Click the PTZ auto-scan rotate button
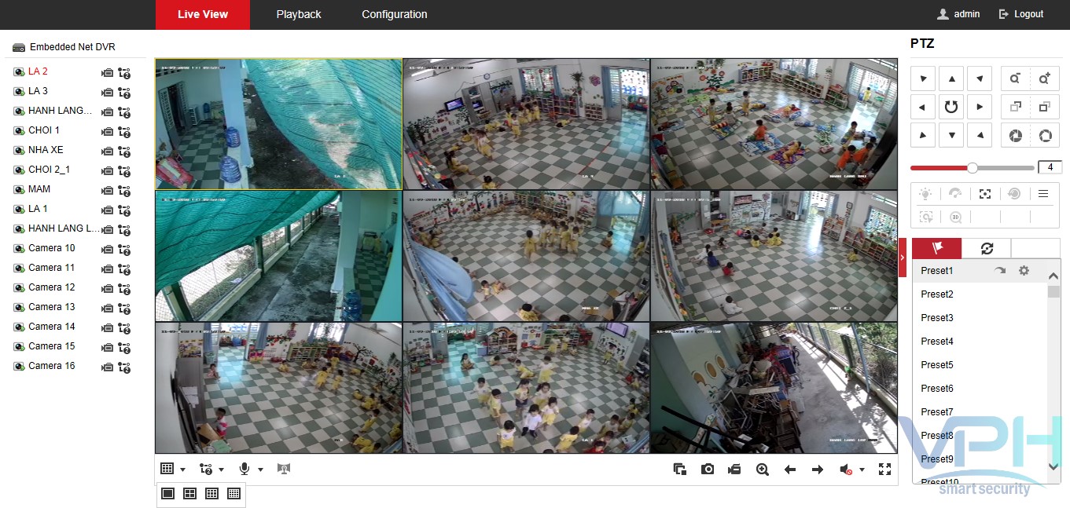Screen dimensions: 1070x508 point(951,107)
